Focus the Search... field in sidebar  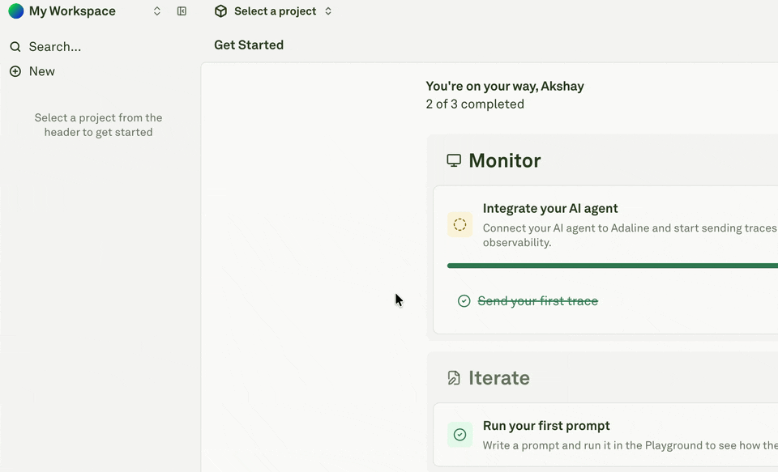(54, 47)
